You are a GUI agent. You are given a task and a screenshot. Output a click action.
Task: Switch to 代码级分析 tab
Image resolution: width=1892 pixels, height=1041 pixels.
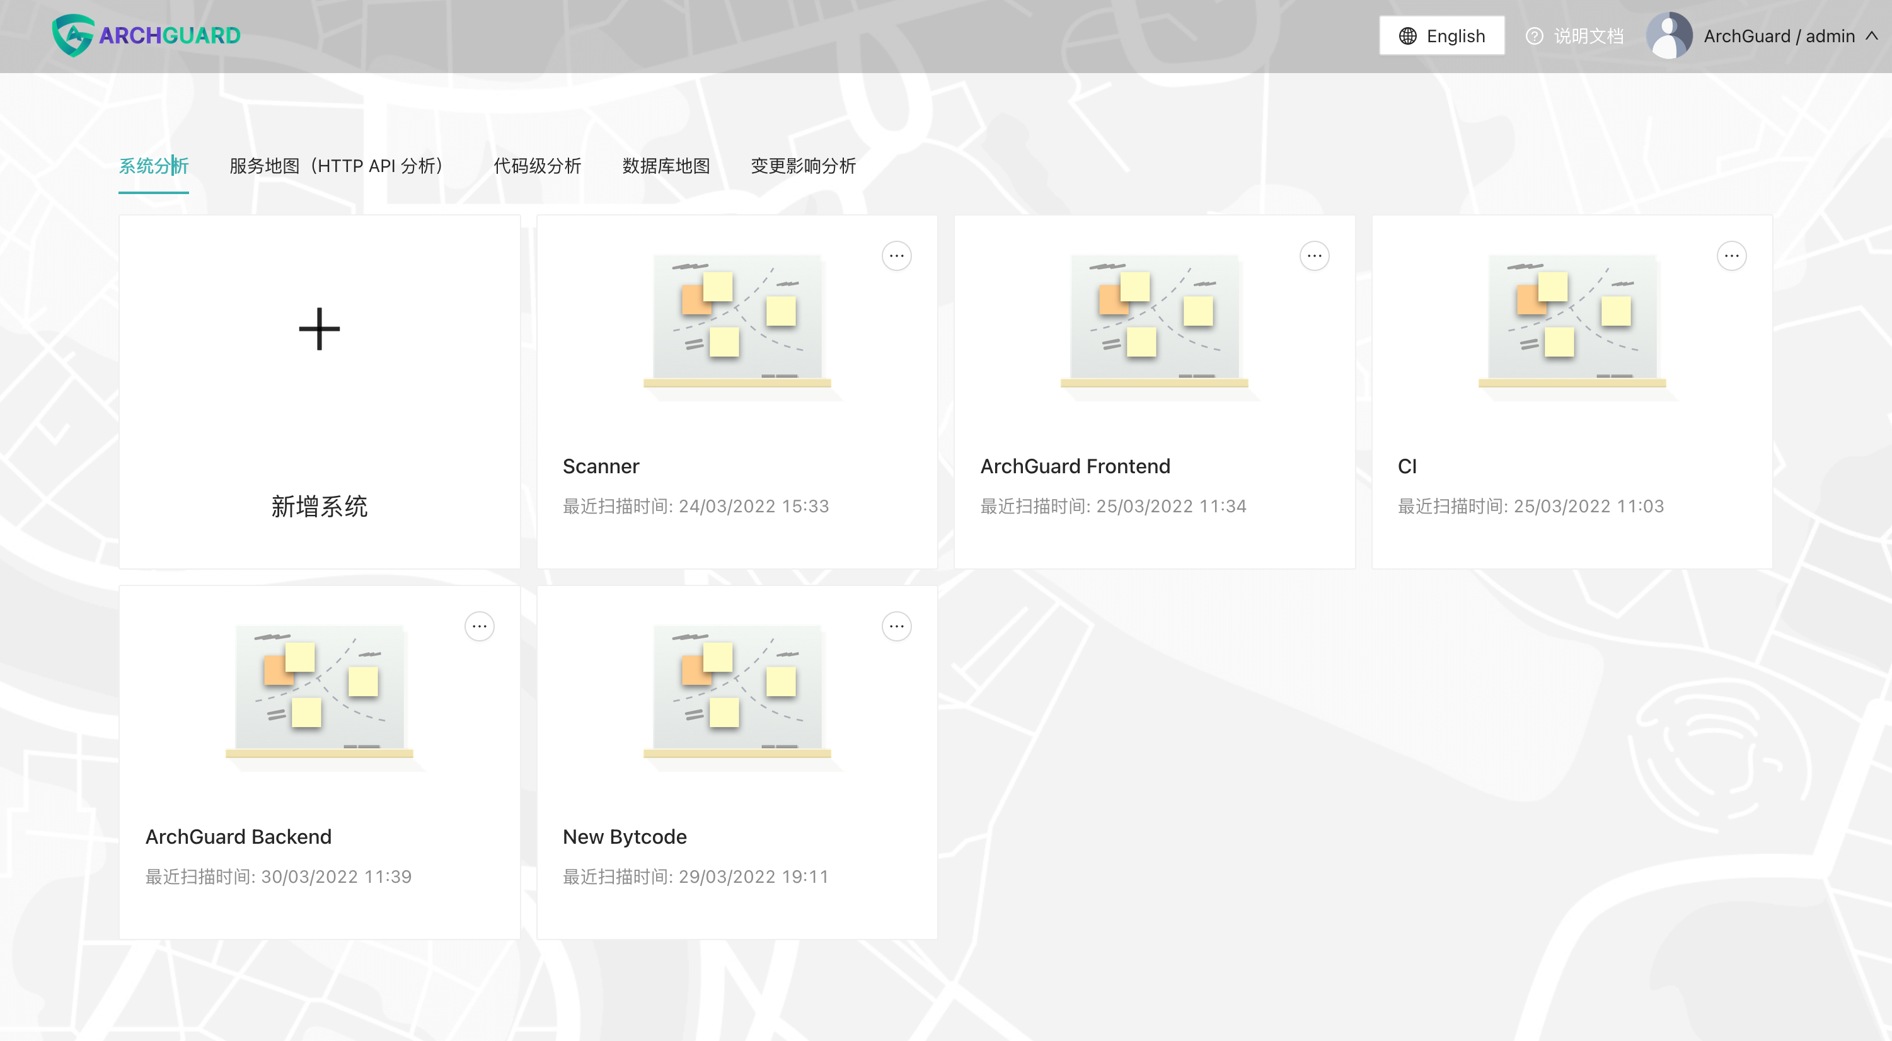coord(537,166)
